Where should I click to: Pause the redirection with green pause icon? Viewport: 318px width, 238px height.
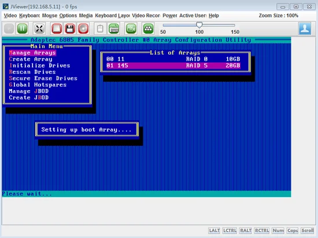point(22,28)
